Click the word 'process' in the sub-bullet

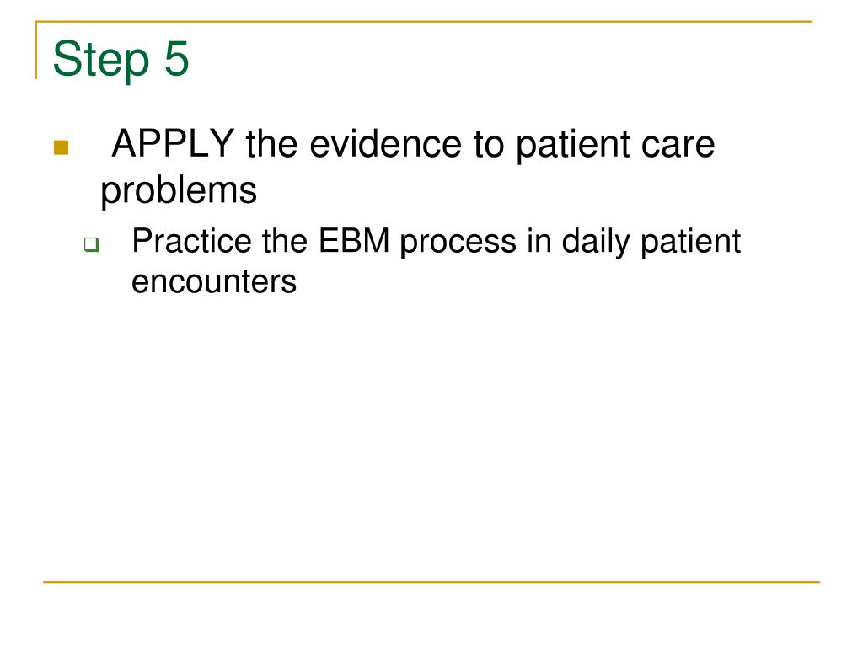[458, 243]
